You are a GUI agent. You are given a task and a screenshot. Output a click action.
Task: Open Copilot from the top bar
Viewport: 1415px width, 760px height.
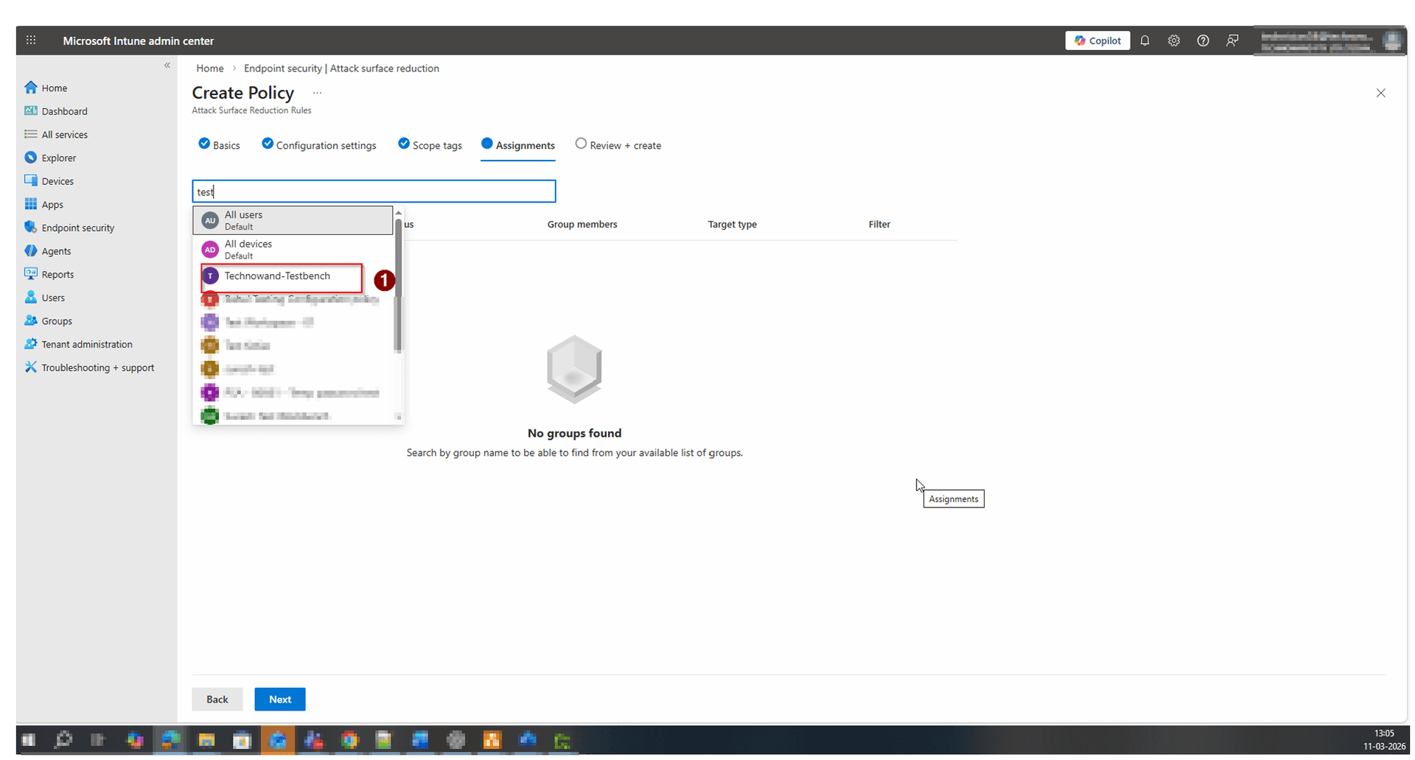pos(1097,41)
